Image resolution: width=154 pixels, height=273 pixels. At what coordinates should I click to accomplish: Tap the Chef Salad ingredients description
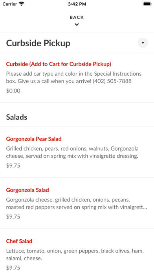click(x=75, y=255)
